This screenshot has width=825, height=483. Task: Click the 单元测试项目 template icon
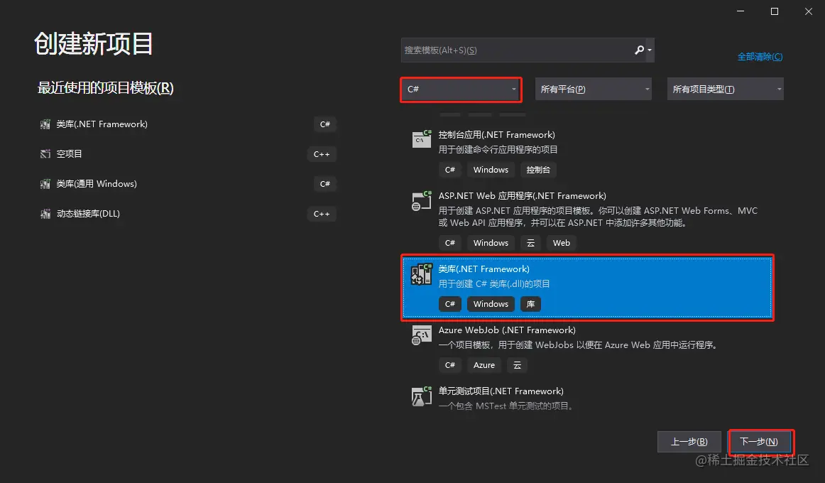(x=422, y=396)
